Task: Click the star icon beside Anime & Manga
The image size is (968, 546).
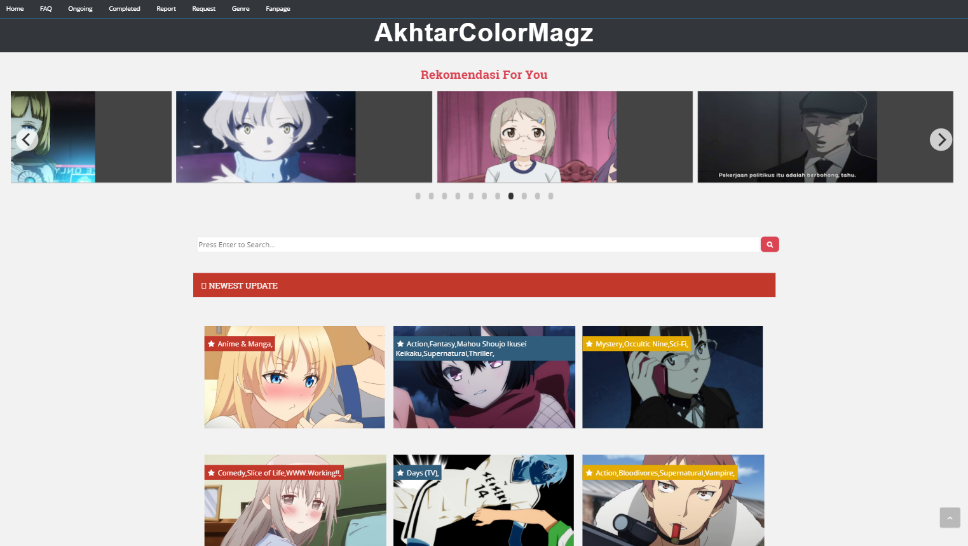Action: [x=211, y=344]
